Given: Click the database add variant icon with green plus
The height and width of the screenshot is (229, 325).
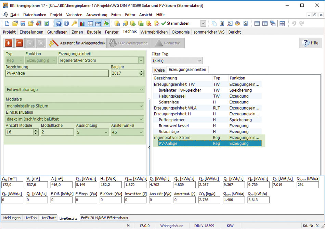Looking at the screenshot, I should (133, 23).
